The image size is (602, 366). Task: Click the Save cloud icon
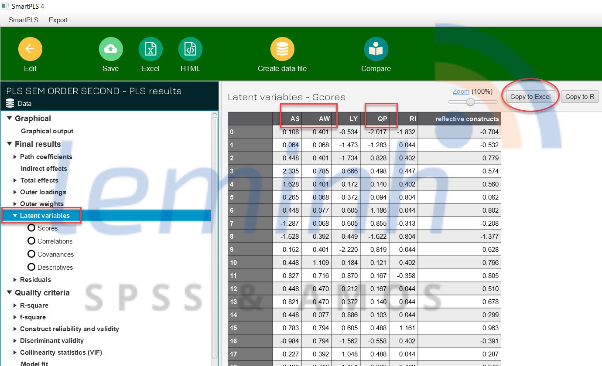point(111,49)
